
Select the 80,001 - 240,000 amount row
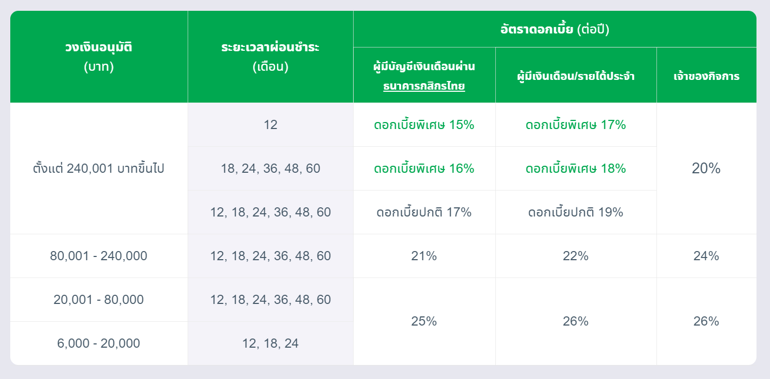pyautogui.click(x=99, y=256)
